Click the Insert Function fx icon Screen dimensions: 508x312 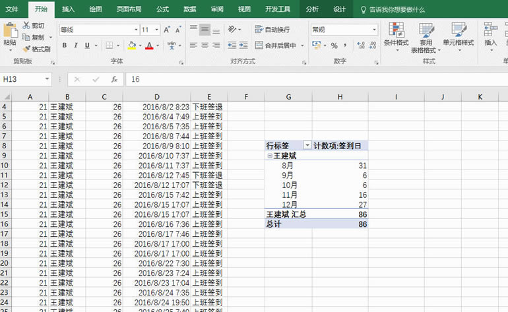[114, 79]
